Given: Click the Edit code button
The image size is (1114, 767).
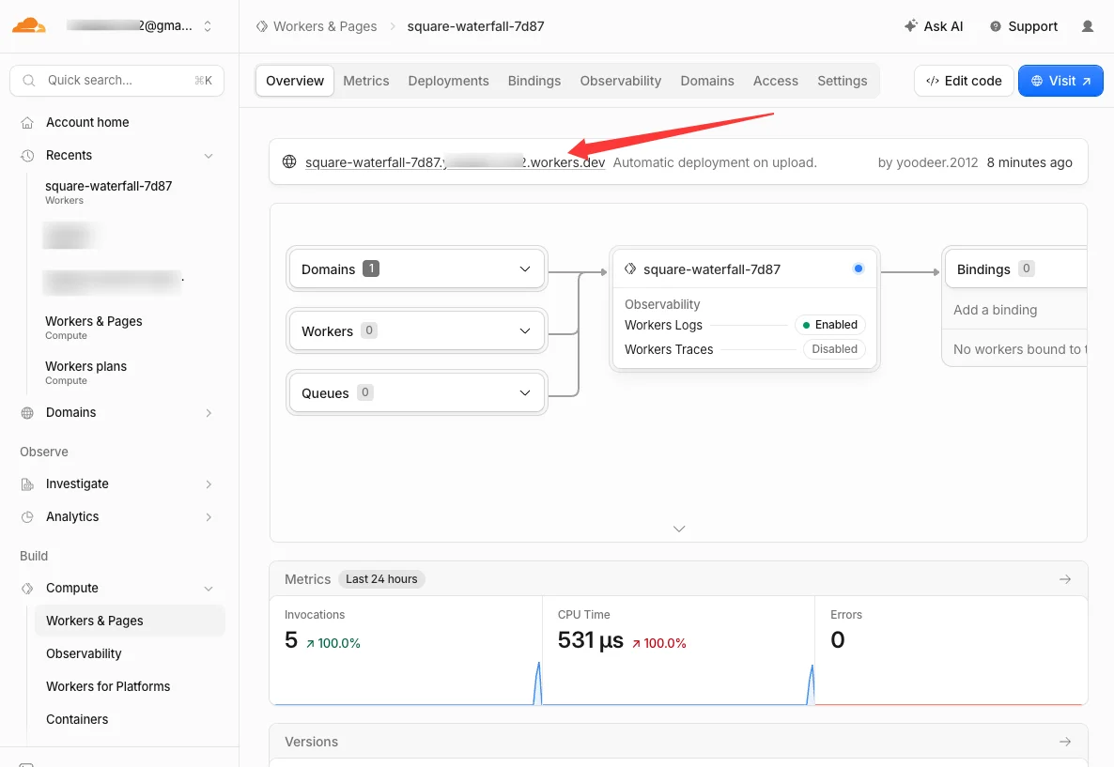Looking at the screenshot, I should coord(964,81).
